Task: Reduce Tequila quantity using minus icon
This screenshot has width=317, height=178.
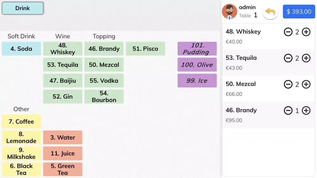Action: 288,58
